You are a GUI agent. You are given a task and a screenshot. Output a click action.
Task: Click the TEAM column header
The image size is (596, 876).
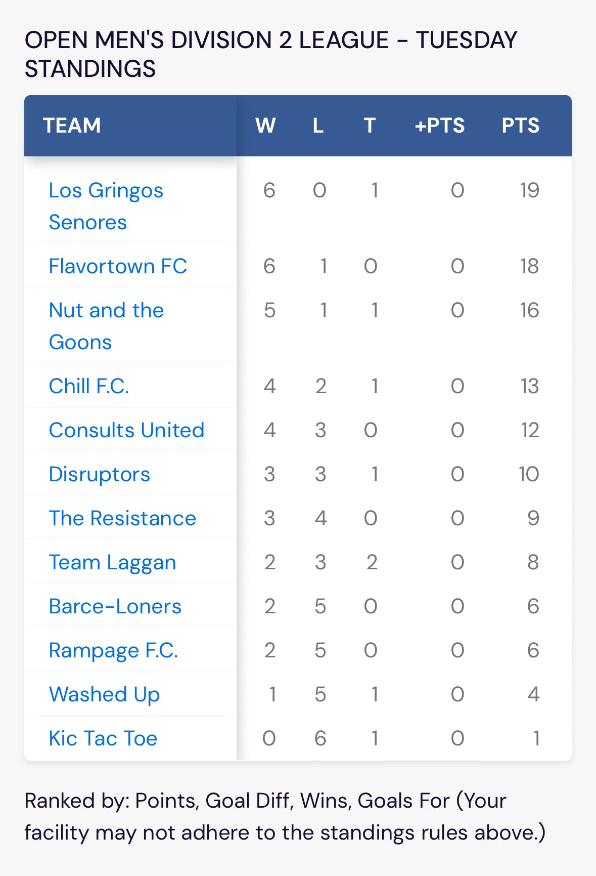click(x=72, y=126)
